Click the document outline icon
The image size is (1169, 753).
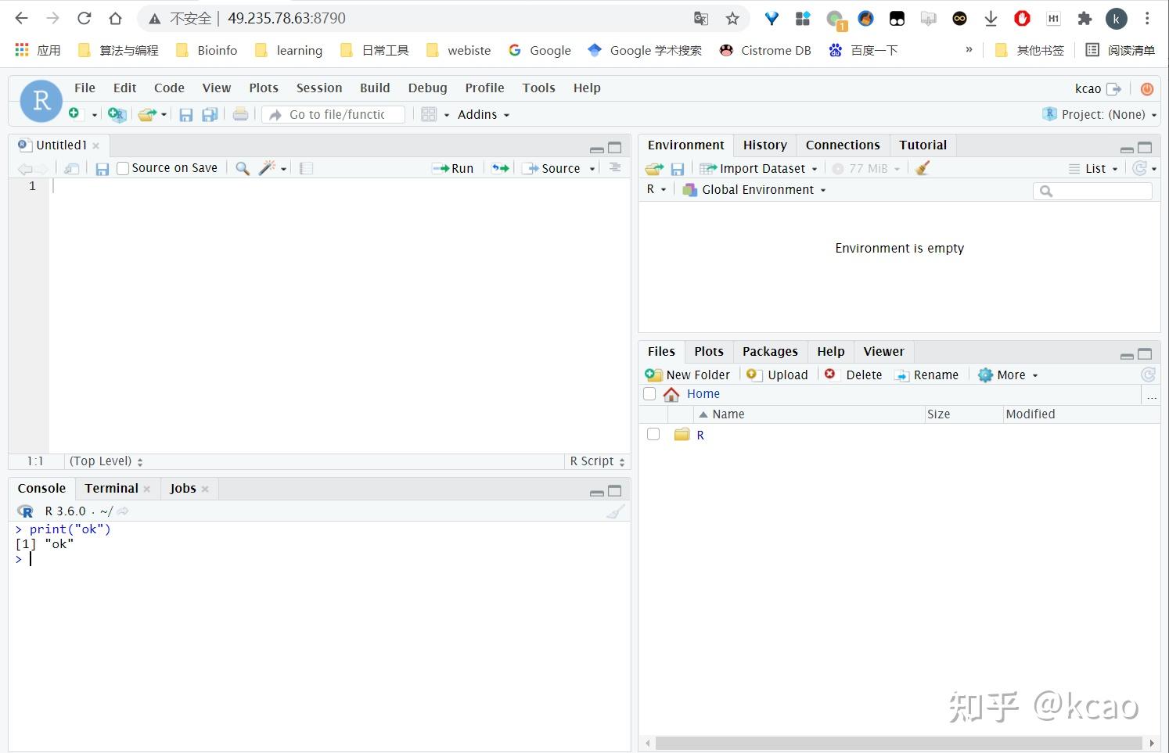click(615, 167)
